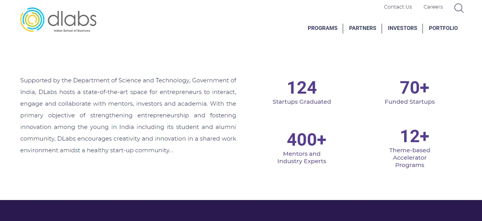This screenshot has height=221, width=482.
Task: Open the search magnifier icon
Action: tap(459, 8)
